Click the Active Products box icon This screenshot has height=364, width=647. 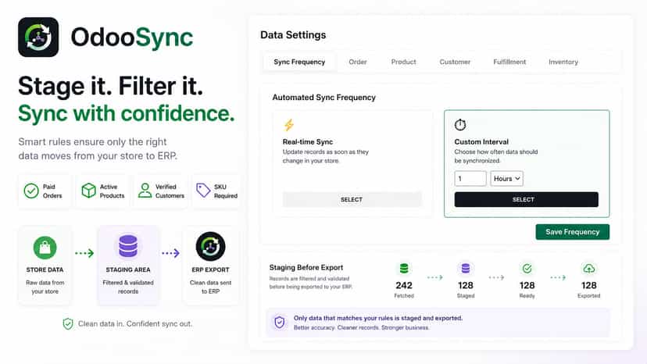(x=88, y=191)
